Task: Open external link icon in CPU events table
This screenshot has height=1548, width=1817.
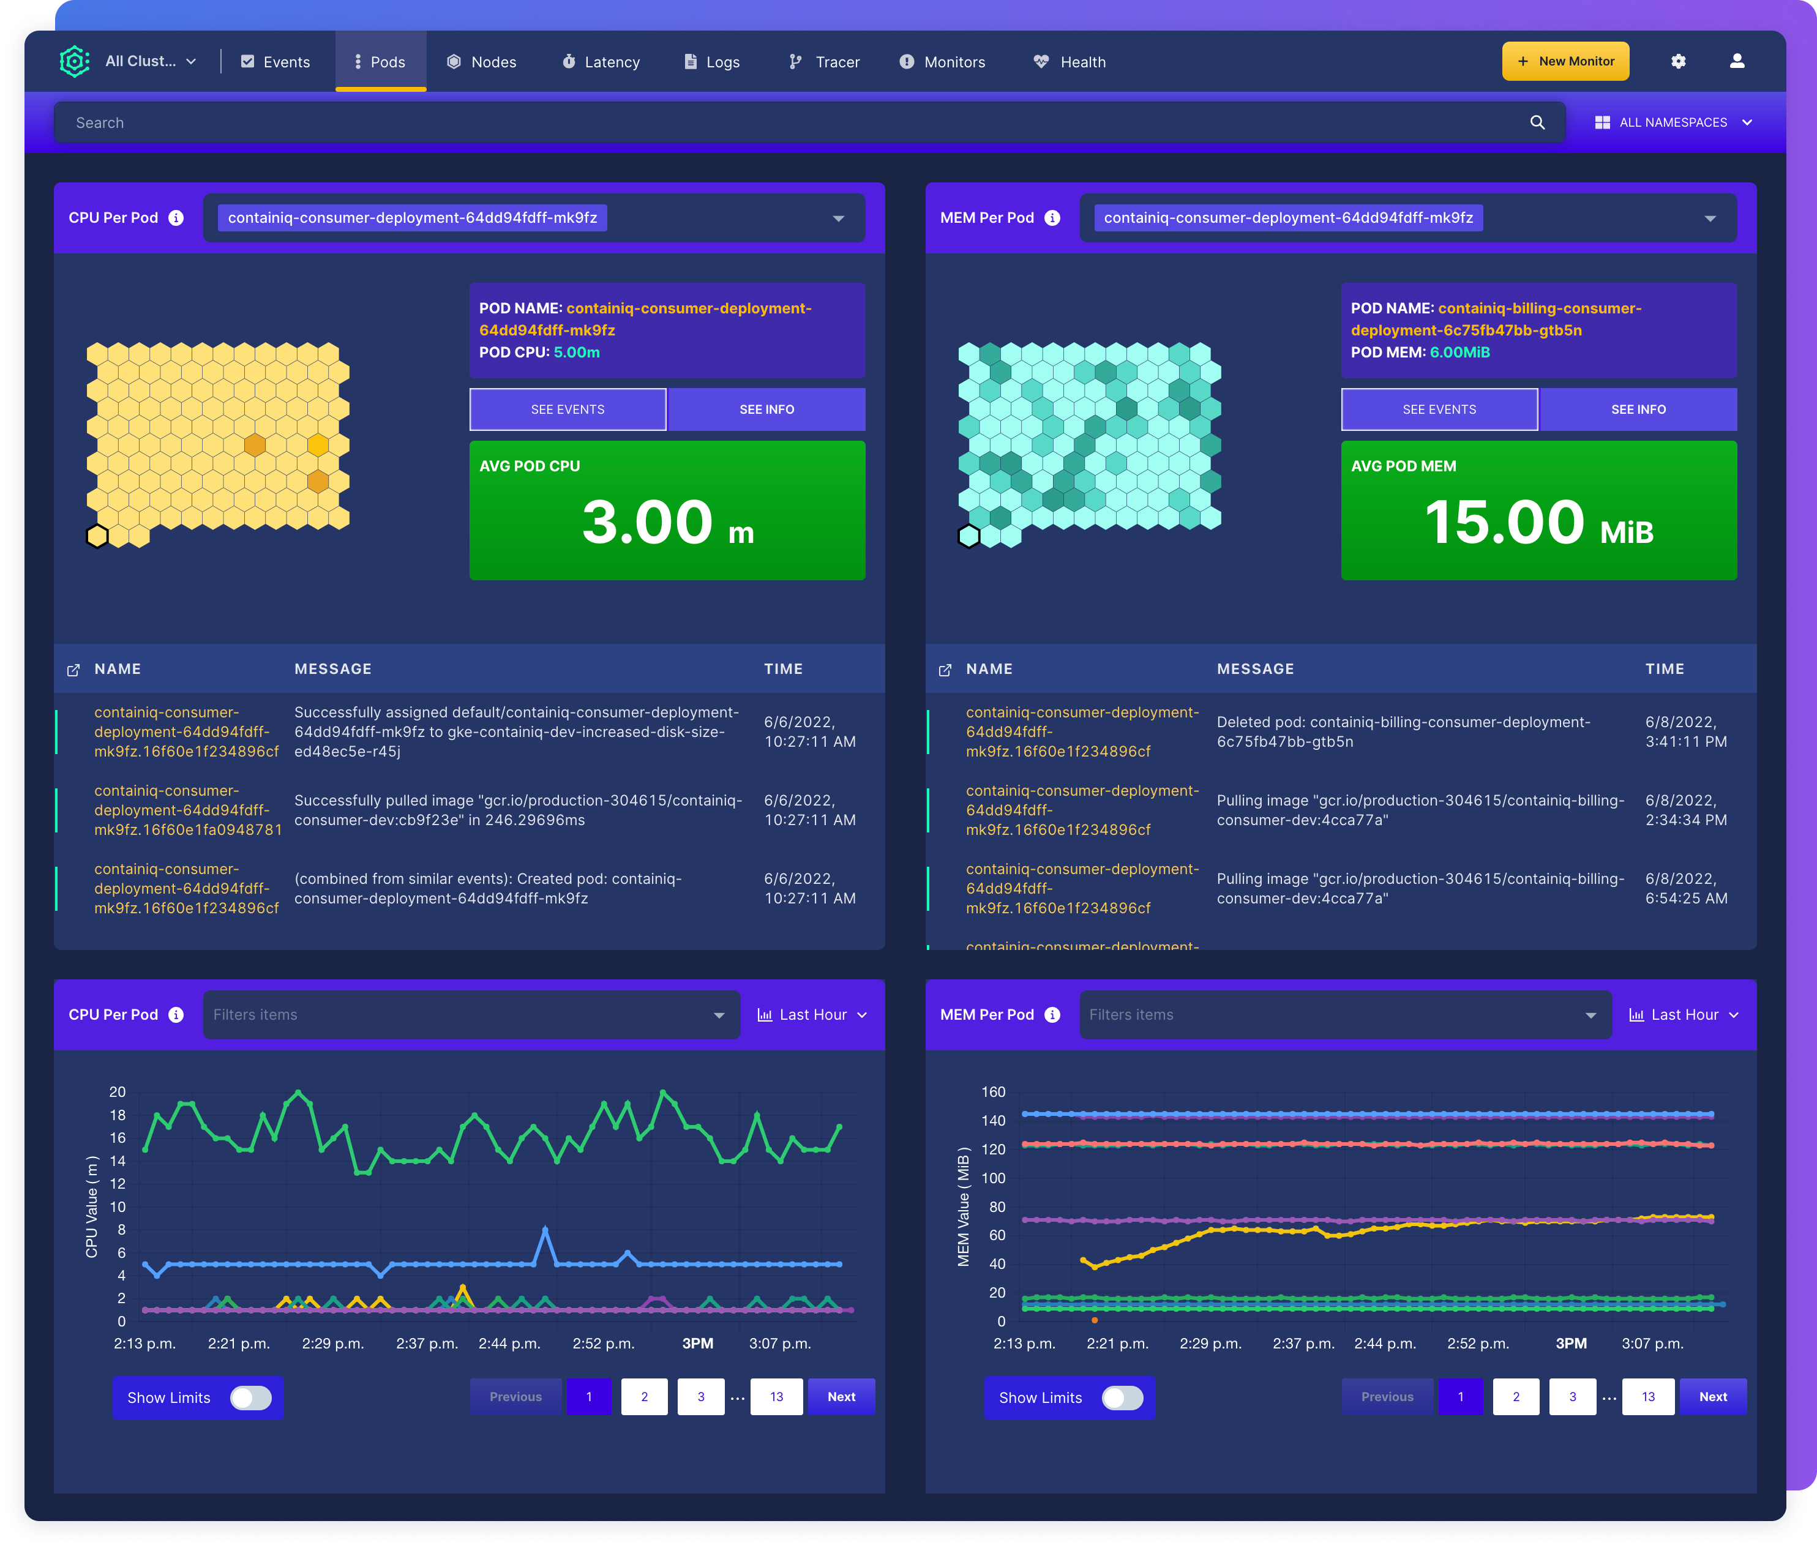Action: pyautogui.click(x=73, y=670)
